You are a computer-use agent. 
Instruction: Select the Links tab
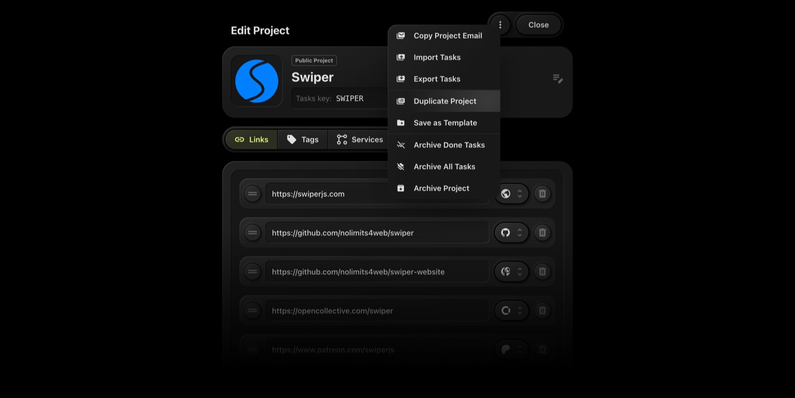(251, 140)
